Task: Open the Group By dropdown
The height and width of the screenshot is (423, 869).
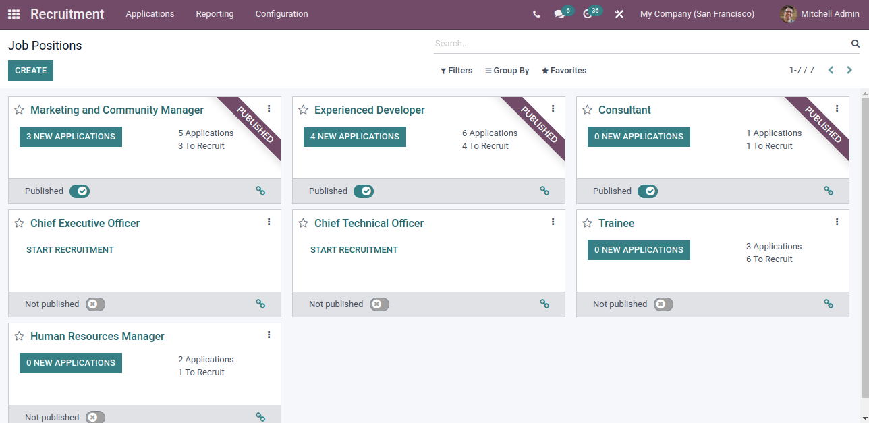Action: coord(507,71)
